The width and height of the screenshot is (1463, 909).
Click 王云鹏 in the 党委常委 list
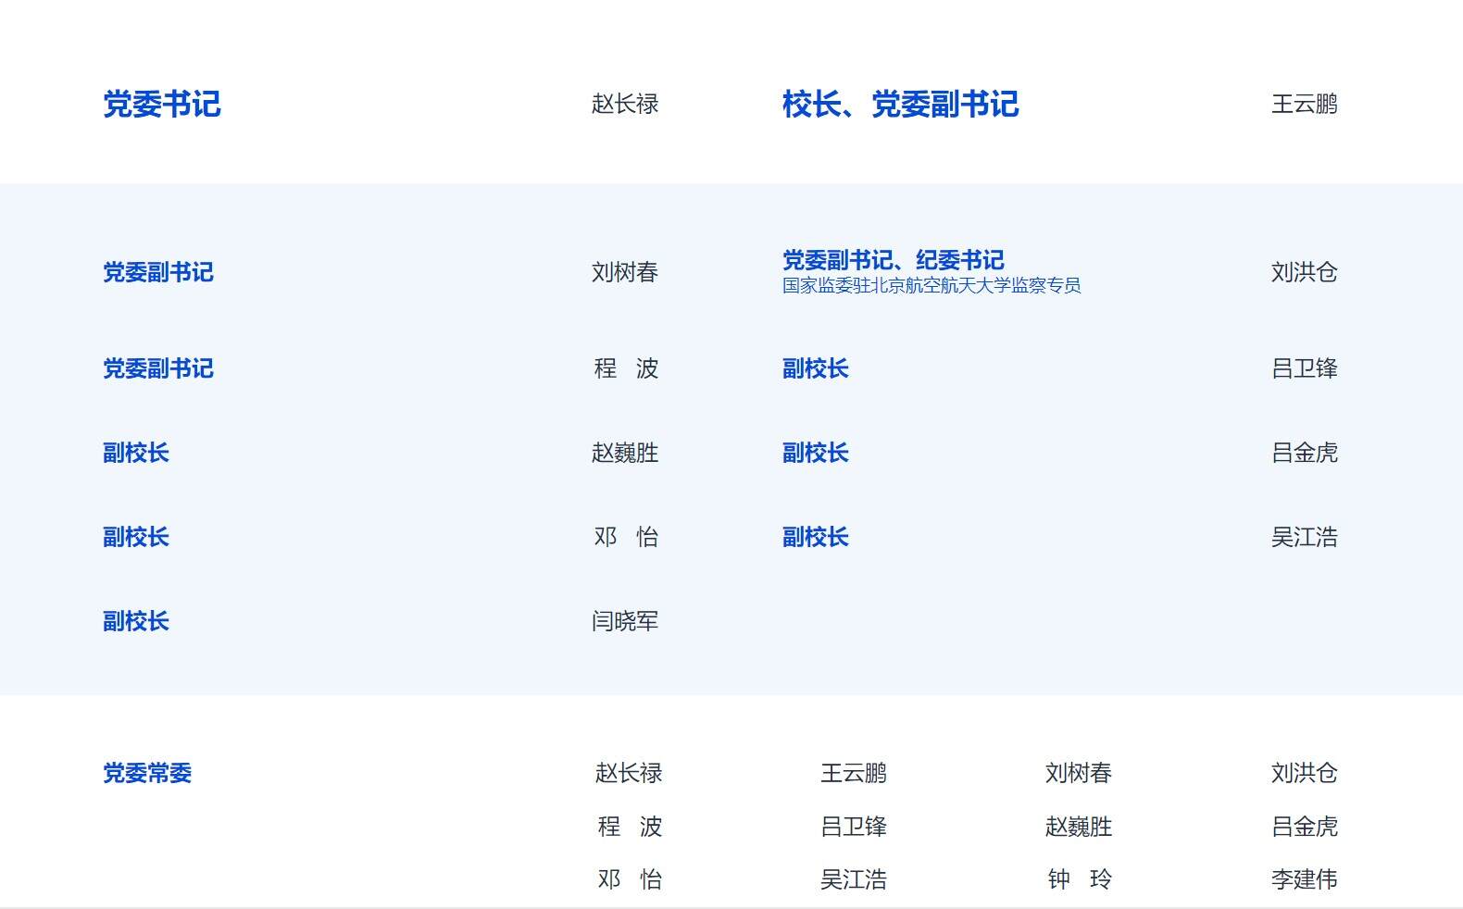pyautogui.click(x=854, y=773)
